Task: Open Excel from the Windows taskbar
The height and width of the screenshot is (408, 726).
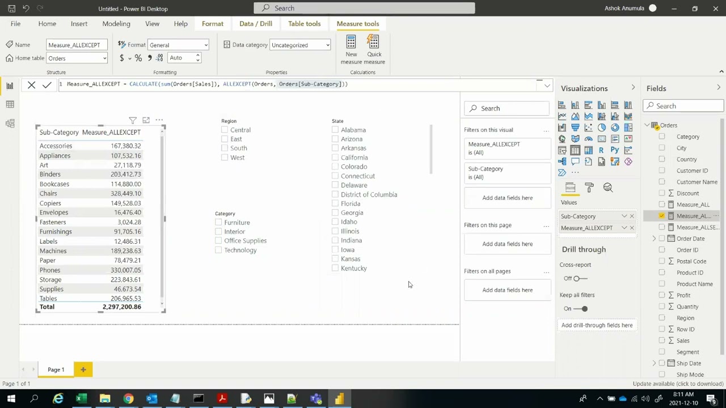Action: point(81,399)
